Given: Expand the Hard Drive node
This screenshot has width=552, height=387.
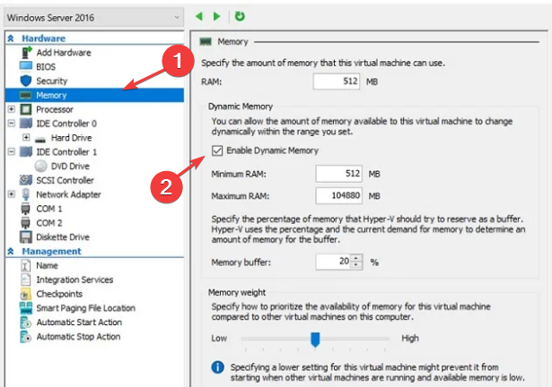Looking at the screenshot, I should pos(26,137).
